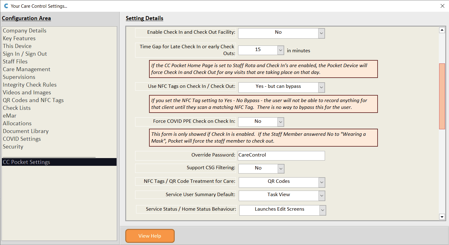This screenshot has width=449, height=245.
Task: Select Check Lists configuration
Action: 17,108
